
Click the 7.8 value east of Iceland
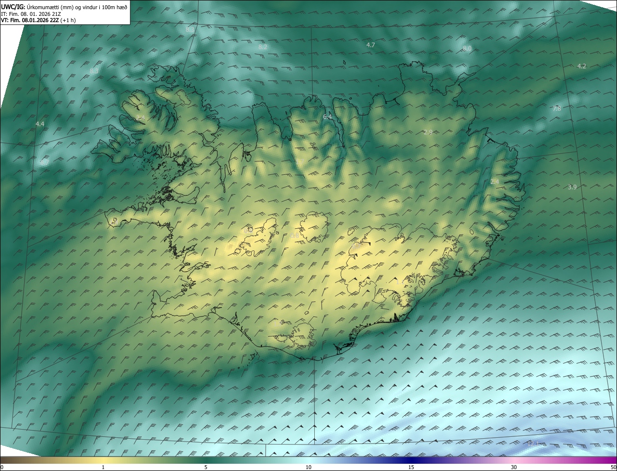556,109
